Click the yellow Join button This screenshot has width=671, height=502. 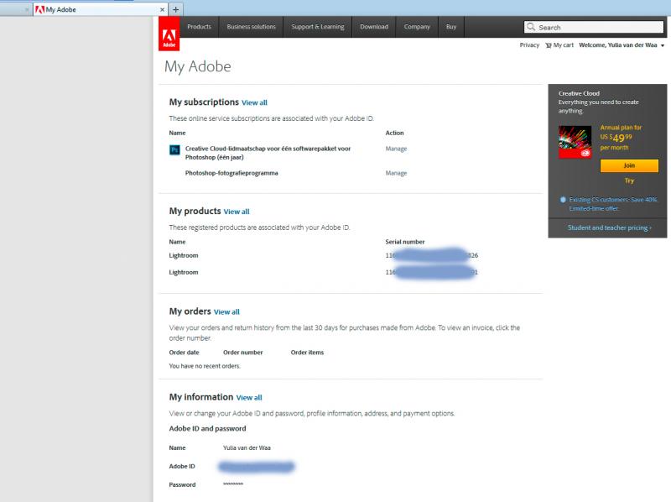[629, 165]
